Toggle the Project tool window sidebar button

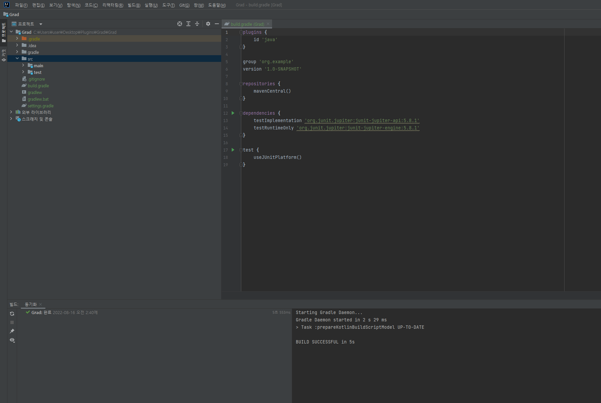[x=4, y=32]
